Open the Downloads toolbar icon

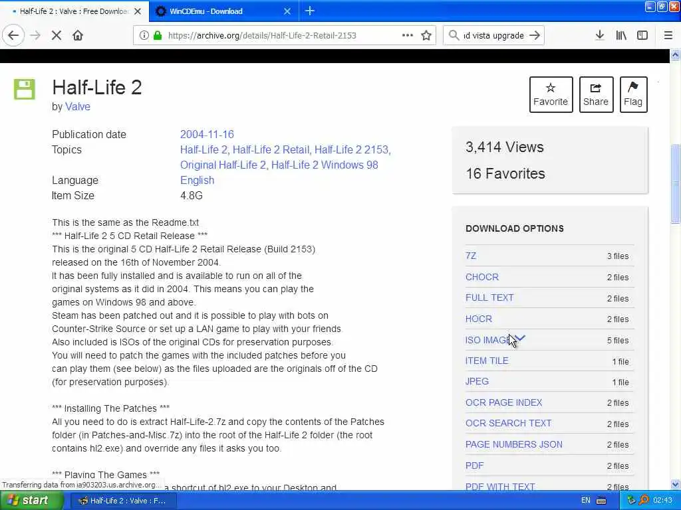point(600,35)
